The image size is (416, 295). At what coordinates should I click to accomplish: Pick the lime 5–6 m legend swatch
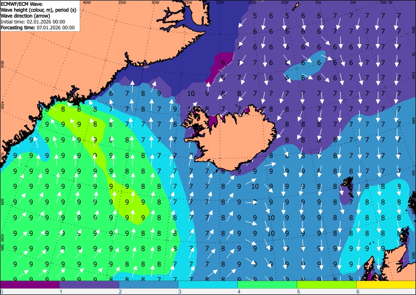(327, 285)
